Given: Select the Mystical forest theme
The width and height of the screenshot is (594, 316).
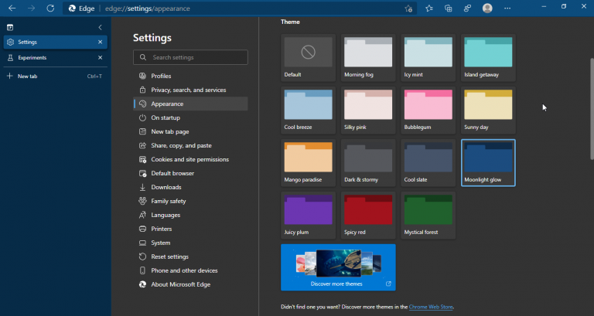Looking at the screenshot, I should click(x=428, y=216).
